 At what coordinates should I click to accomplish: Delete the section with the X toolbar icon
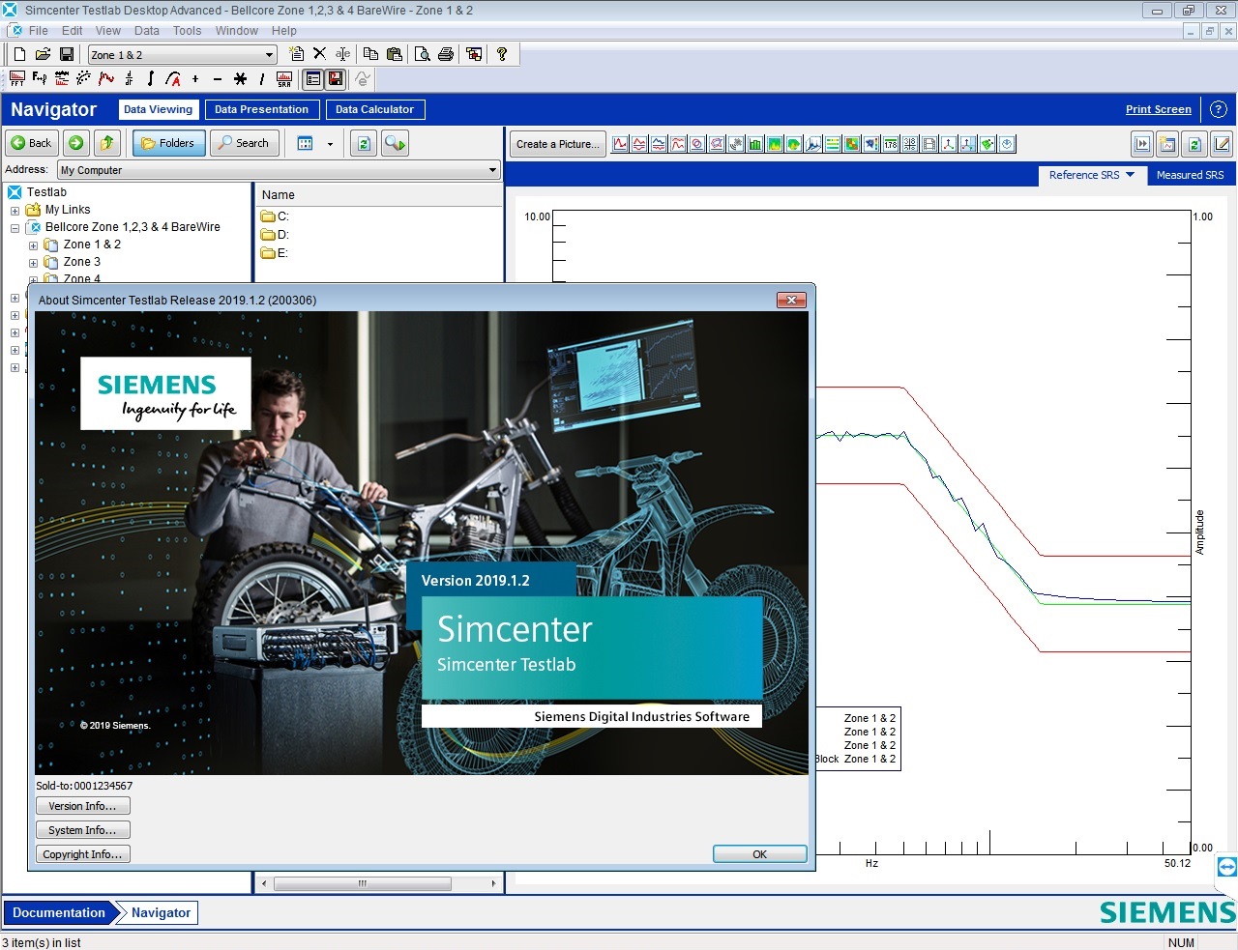click(319, 54)
